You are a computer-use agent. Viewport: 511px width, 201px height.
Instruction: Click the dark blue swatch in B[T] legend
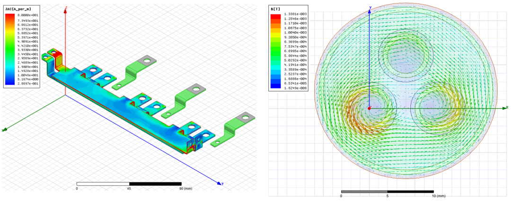275,86
